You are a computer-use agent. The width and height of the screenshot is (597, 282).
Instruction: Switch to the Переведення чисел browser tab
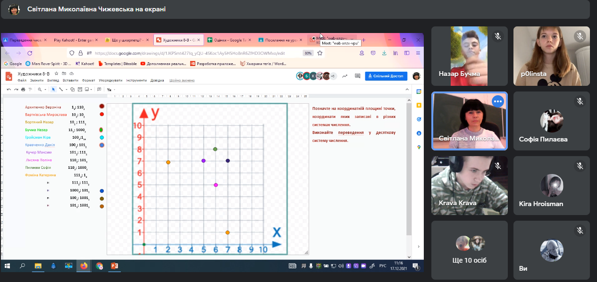tap(25, 40)
